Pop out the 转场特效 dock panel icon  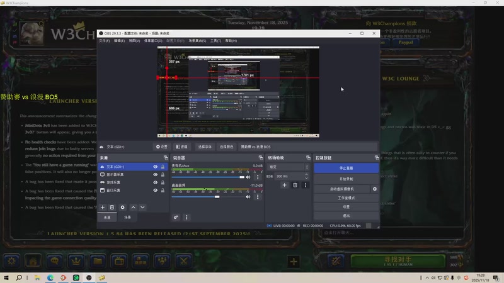pos(308,158)
